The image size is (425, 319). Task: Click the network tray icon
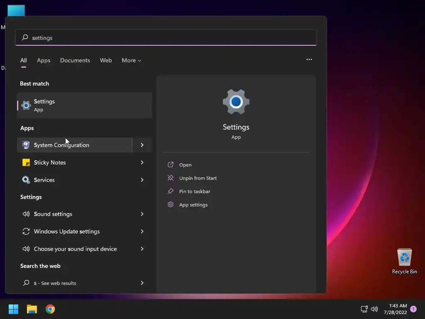coord(364,309)
